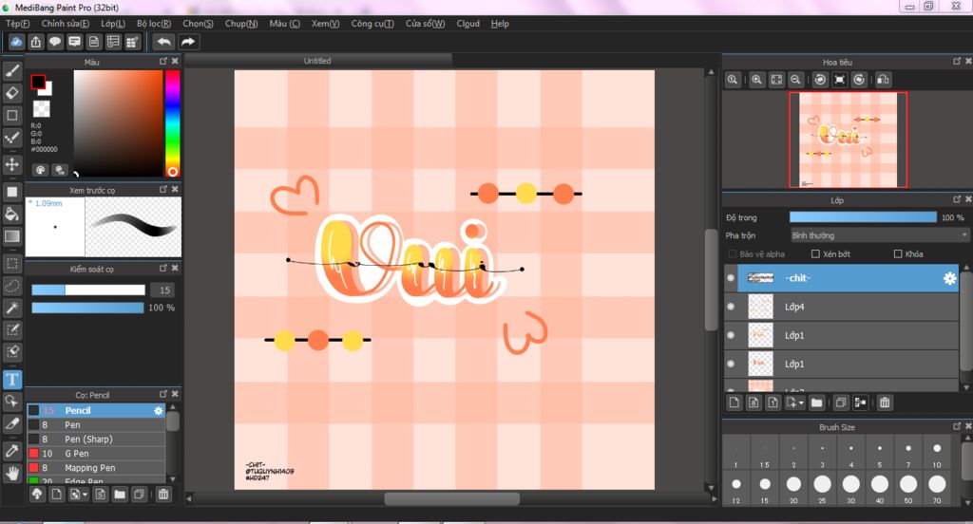Screen dimensions: 973x524
Task: Click the canvas vertical scrollbar
Action: tap(711, 280)
